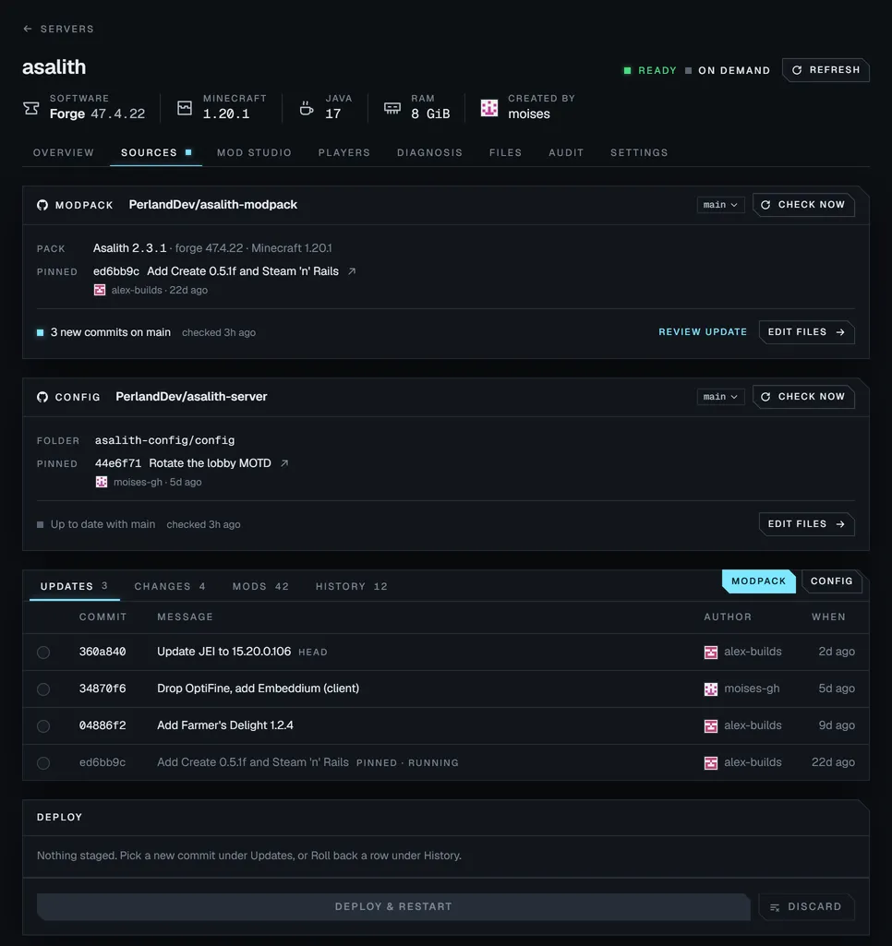This screenshot has width=892, height=946.
Task: Click the GitHub icon beside CONFIG
Action: point(42,397)
